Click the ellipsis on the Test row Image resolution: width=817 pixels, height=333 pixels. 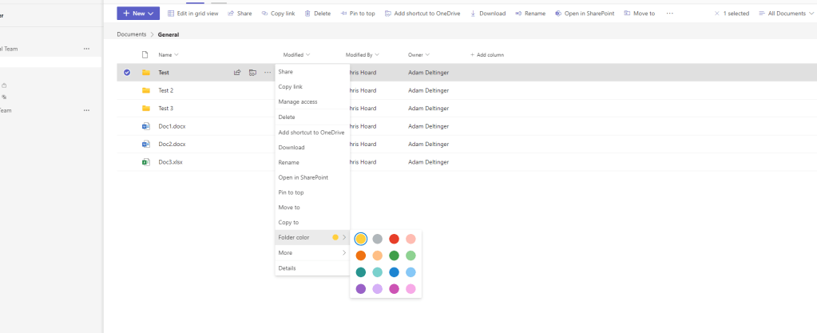(x=268, y=73)
